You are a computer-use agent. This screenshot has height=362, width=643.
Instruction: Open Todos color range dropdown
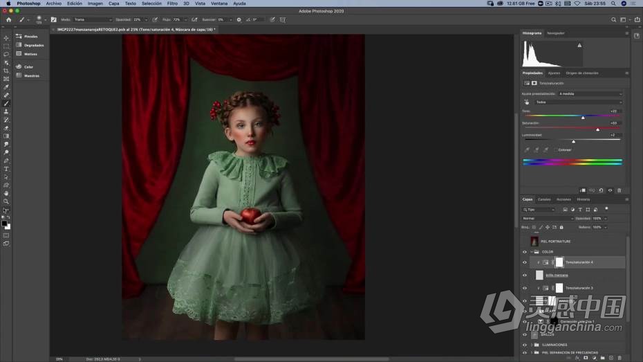click(579, 102)
